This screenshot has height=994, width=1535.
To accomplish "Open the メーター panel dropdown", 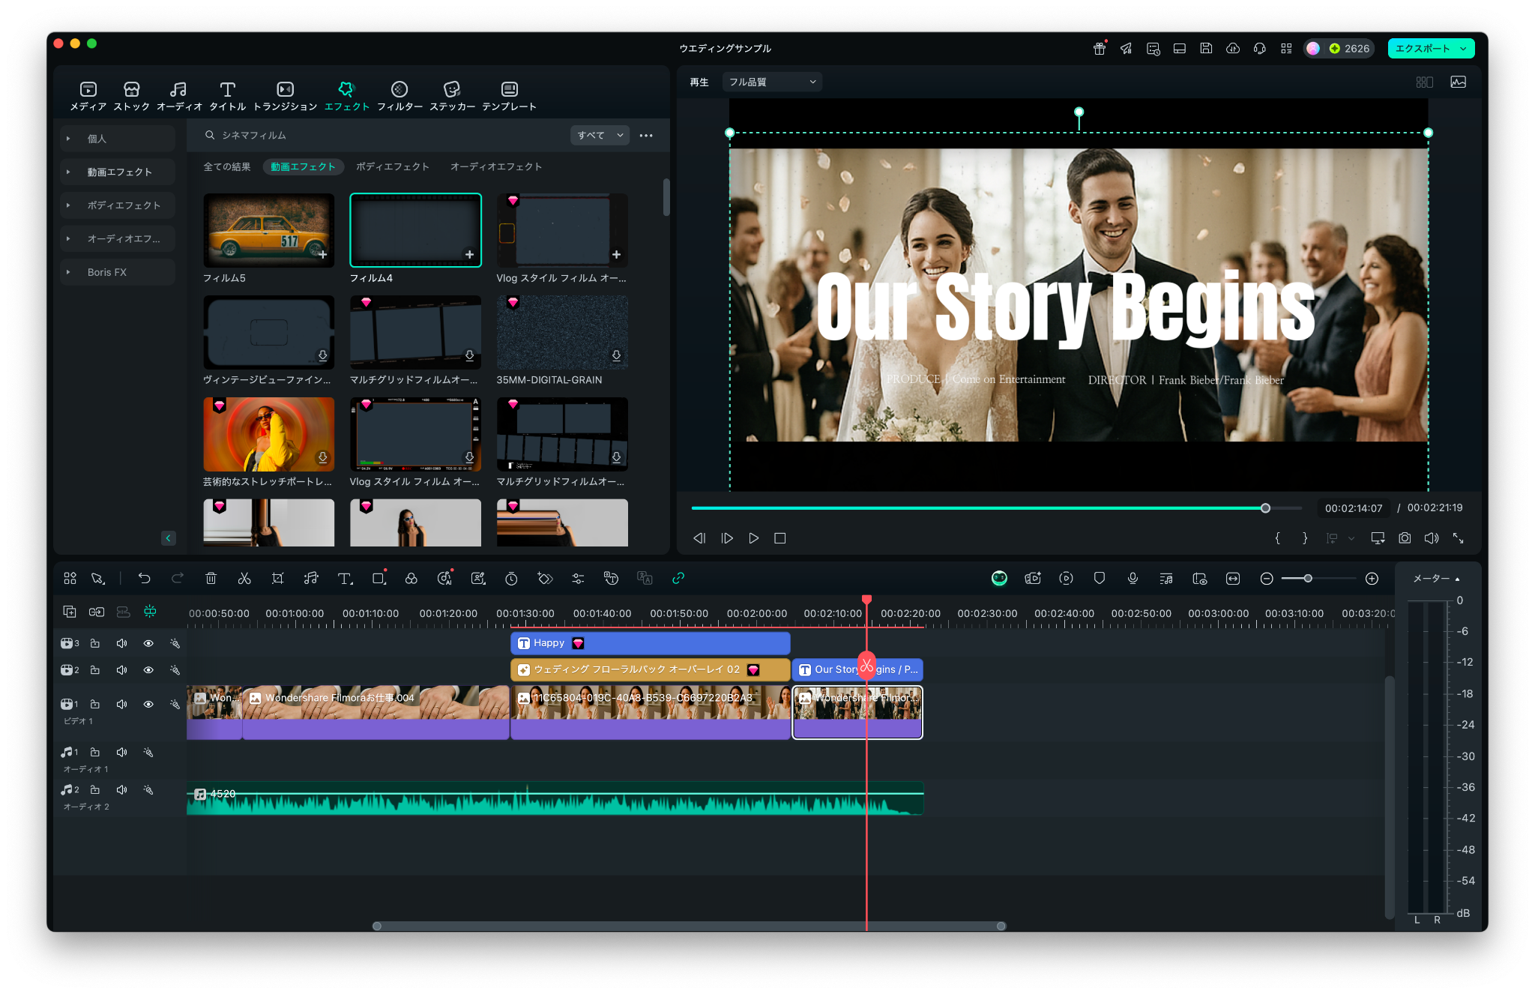I will [1436, 579].
